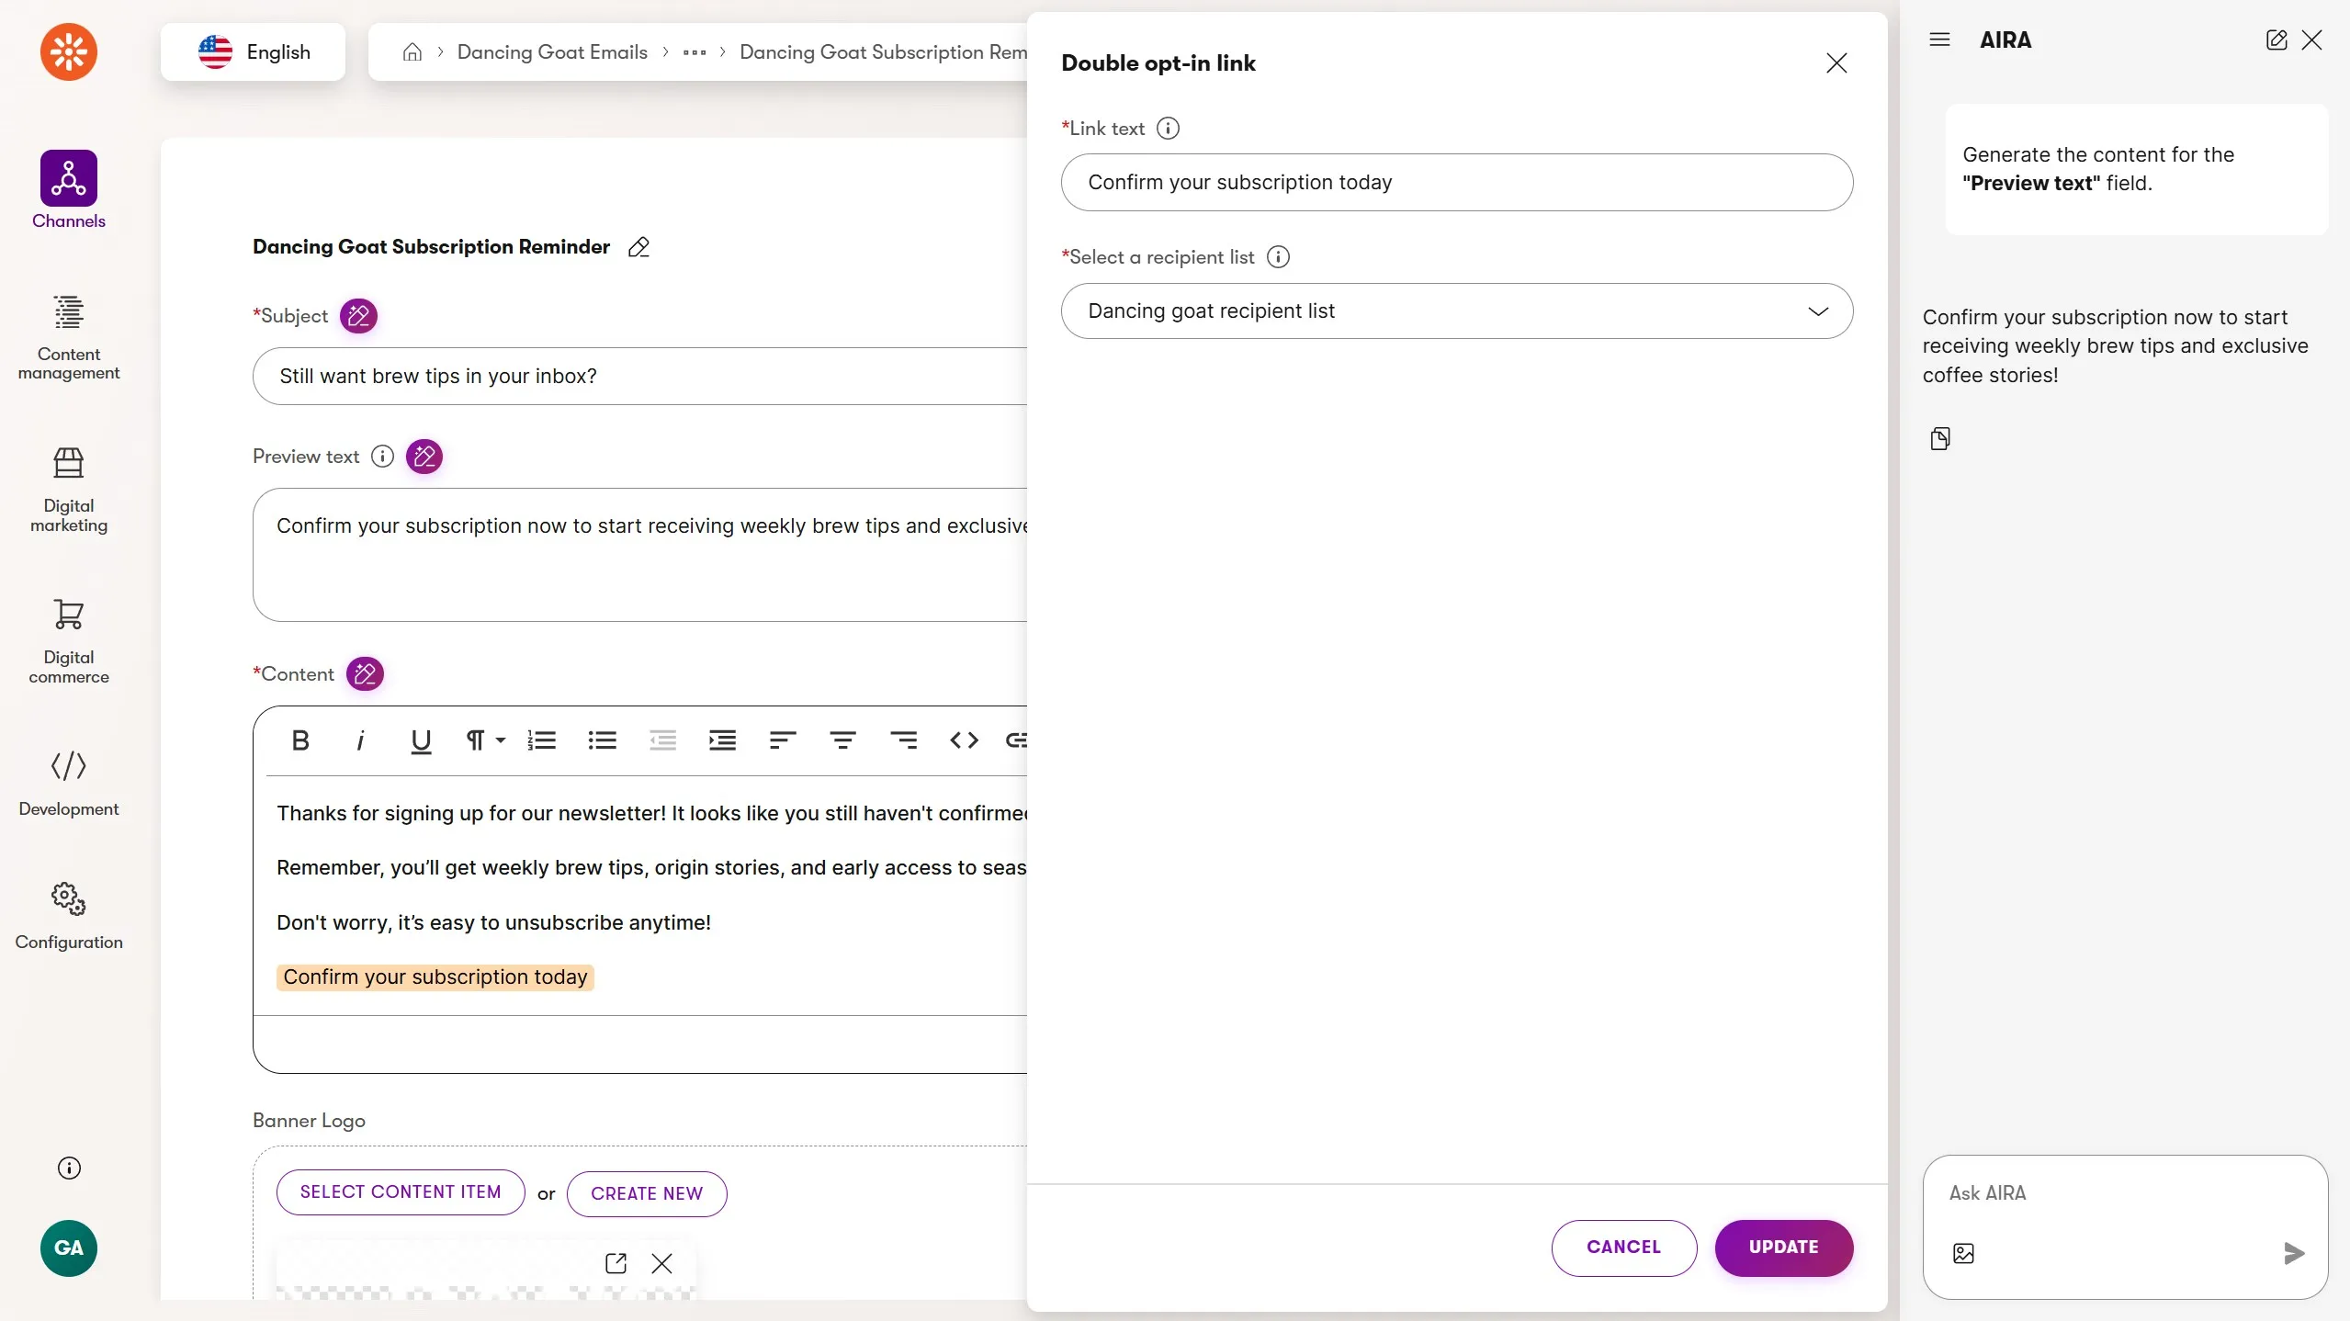2350x1321 pixels.
Task: Open the paragraph format dropdown in the editor
Action: pyautogui.click(x=484, y=740)
